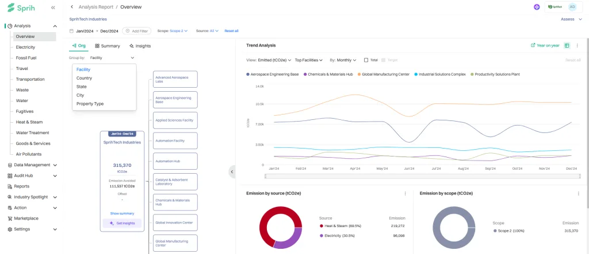Open the purple AI assistant icon
This screenshot has height=254, width=589.
pos(537,7)
